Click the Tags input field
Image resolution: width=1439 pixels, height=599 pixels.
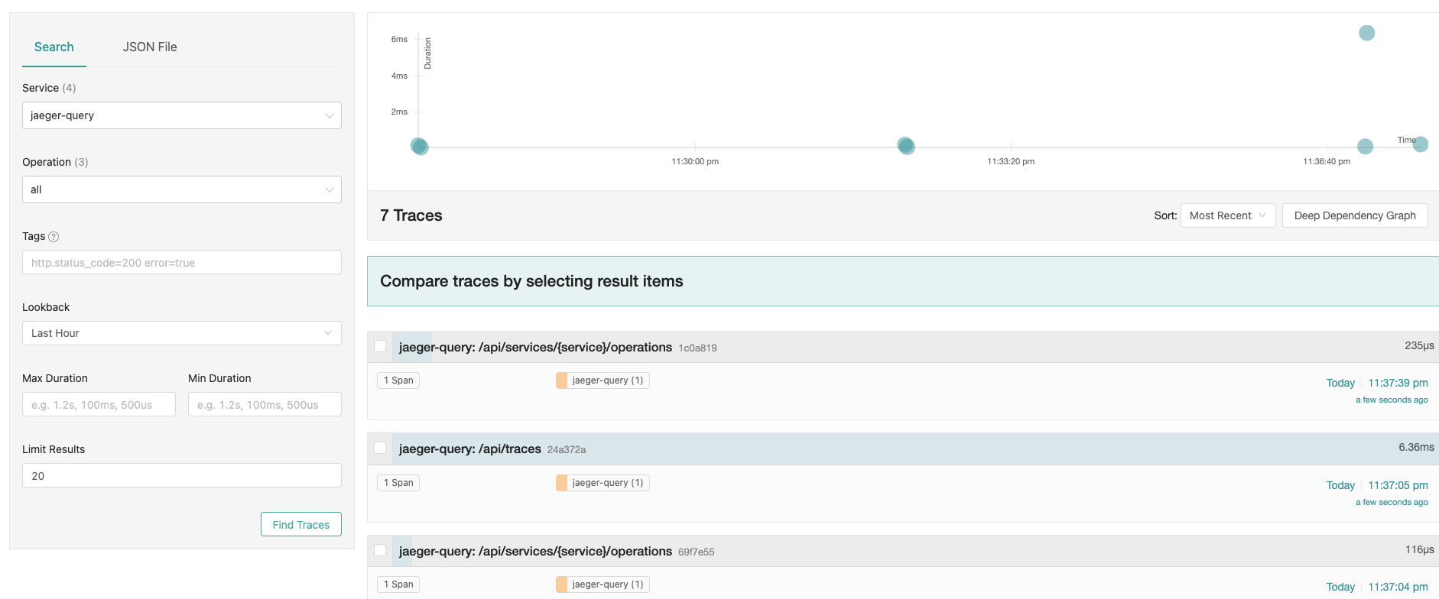182,262
